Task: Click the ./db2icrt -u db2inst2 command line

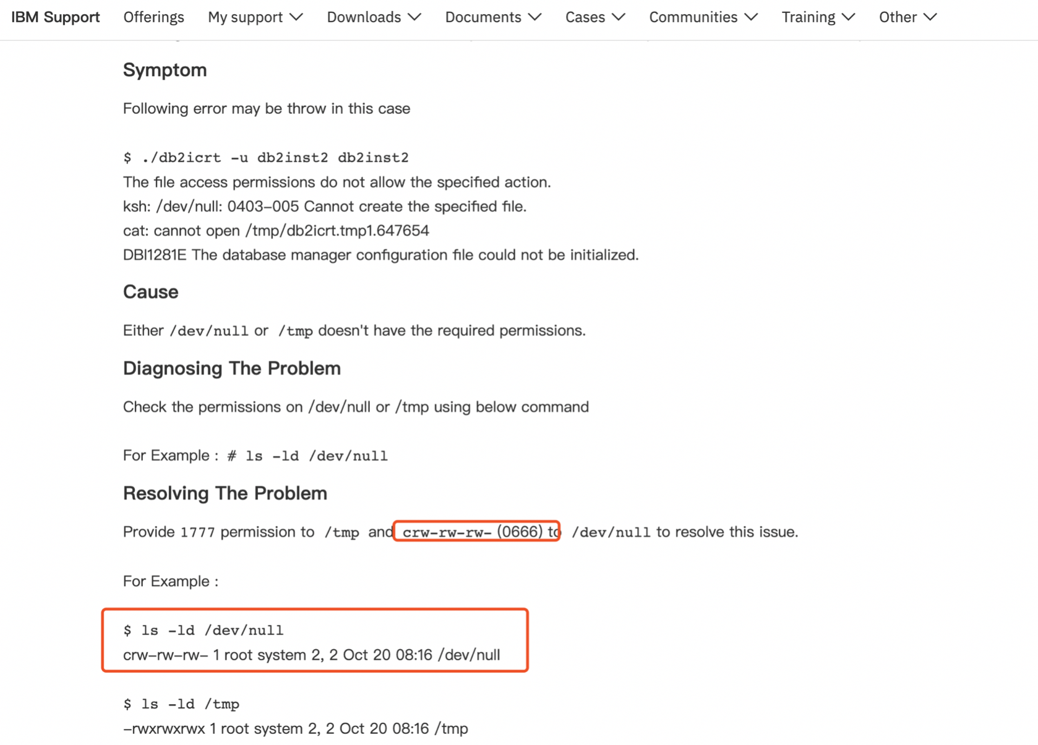Action: (x=266, y=158)
